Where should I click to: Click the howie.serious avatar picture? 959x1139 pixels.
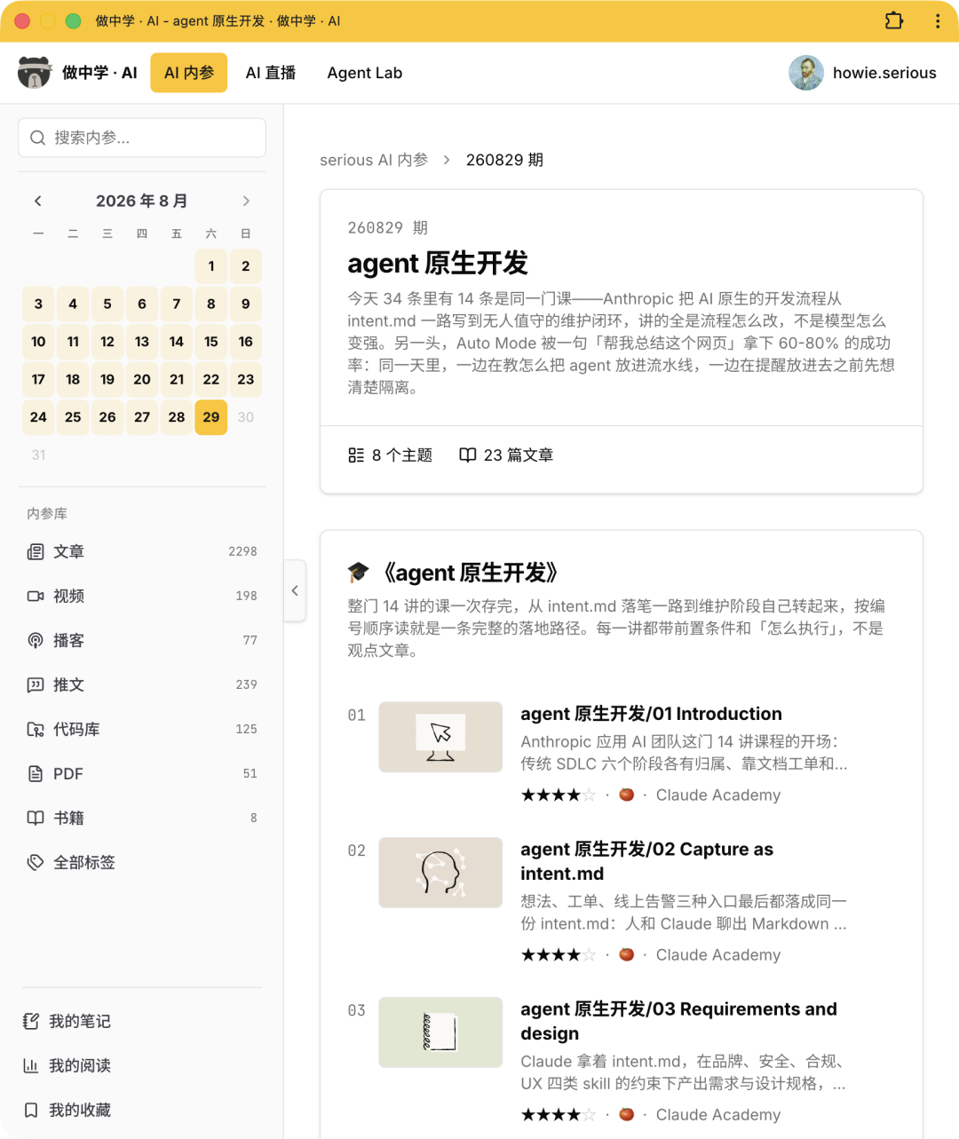click(x=806, y=73)
